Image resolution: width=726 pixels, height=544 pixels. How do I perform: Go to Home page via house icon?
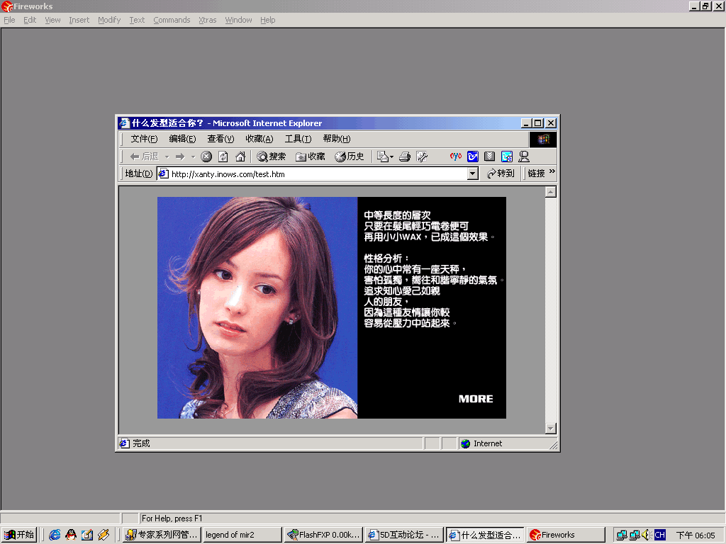240,157
